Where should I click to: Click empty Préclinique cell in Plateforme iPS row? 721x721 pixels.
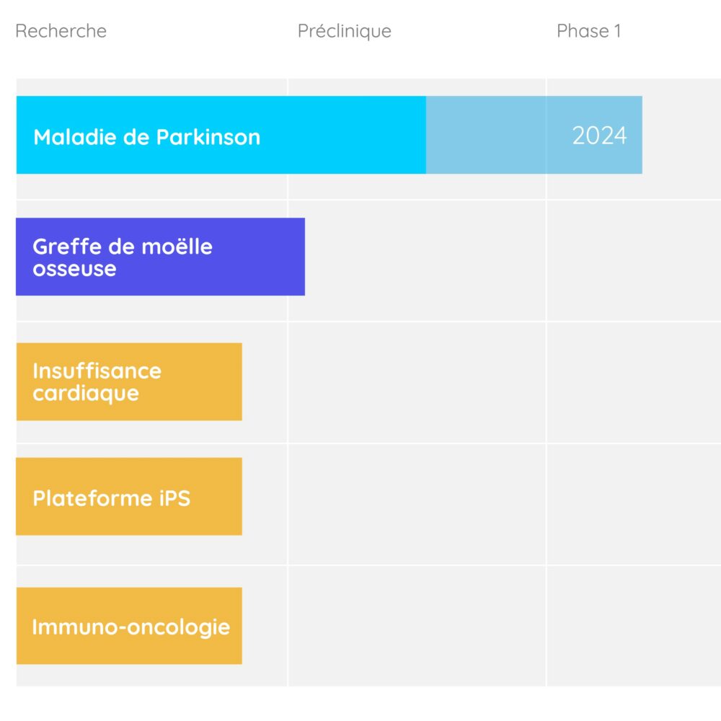coord(417,504)
